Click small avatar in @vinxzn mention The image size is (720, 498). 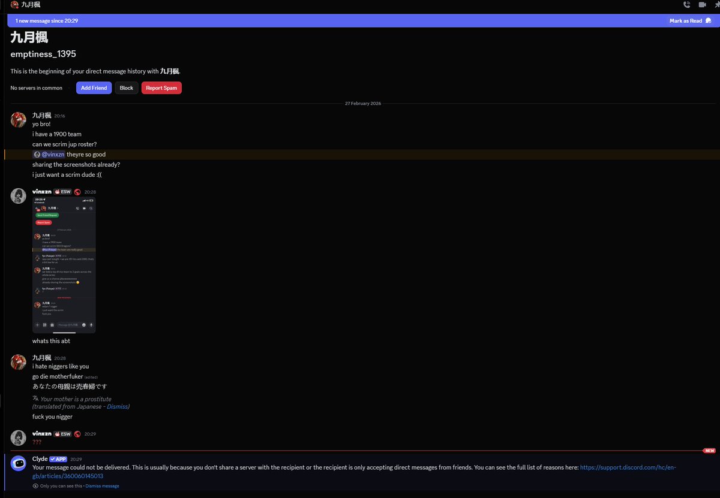[x=37, y=155]
